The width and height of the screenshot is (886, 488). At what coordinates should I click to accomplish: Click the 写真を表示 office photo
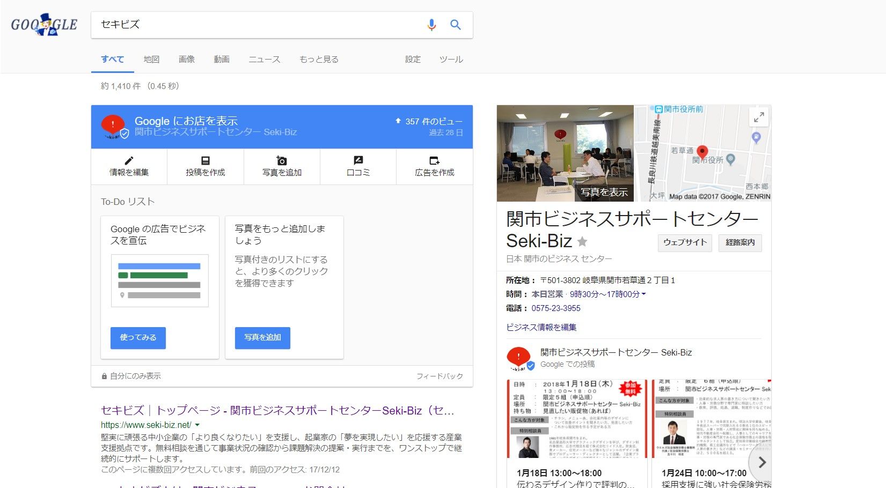pos(565,153)
